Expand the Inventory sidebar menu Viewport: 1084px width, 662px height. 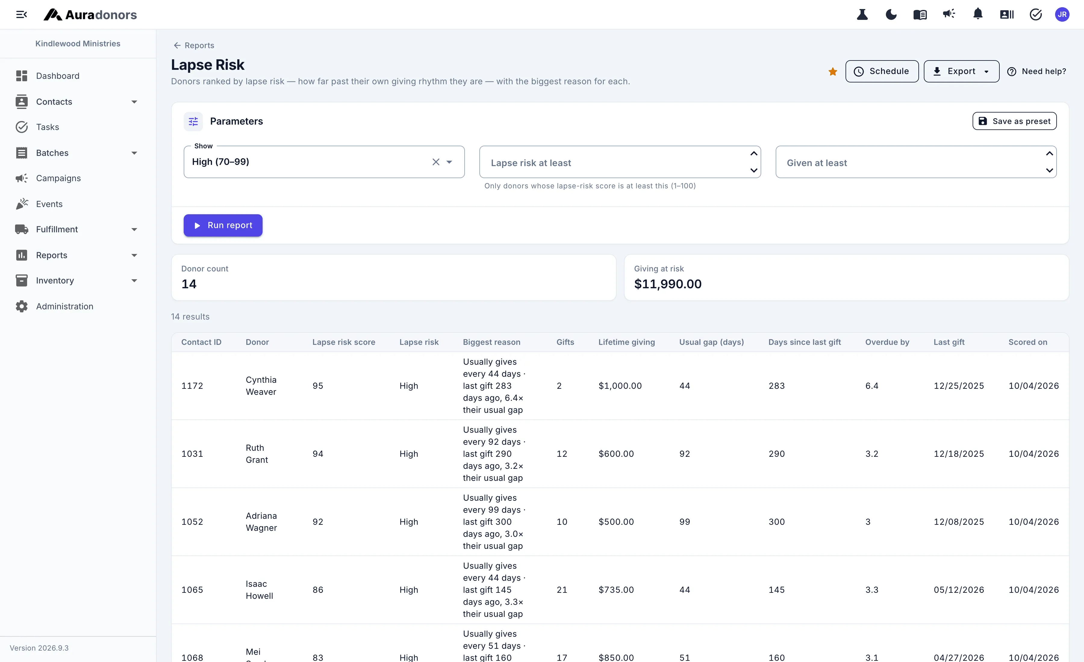(78, 280)
